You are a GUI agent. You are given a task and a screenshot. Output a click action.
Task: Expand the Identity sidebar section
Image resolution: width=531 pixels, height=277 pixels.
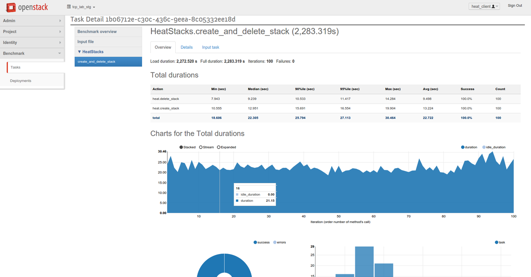[32, 42]
